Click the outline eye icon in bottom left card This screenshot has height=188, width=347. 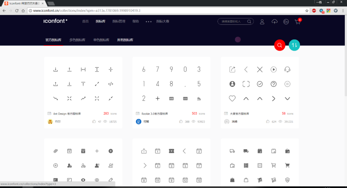pyautogui.click(x=97, y=180)
